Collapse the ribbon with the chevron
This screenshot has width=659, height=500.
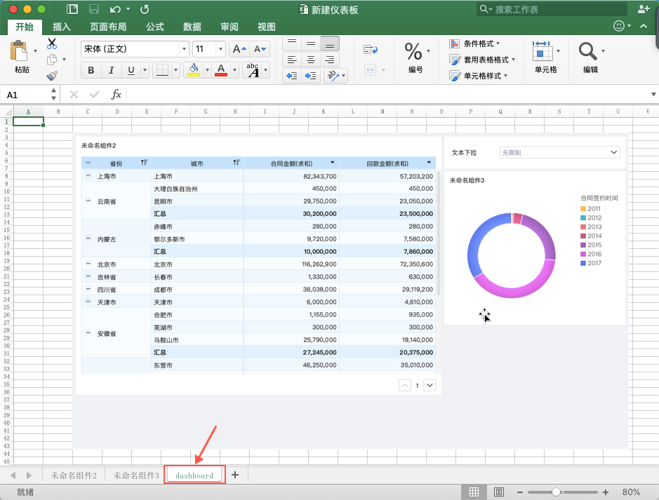pos(644,26)
